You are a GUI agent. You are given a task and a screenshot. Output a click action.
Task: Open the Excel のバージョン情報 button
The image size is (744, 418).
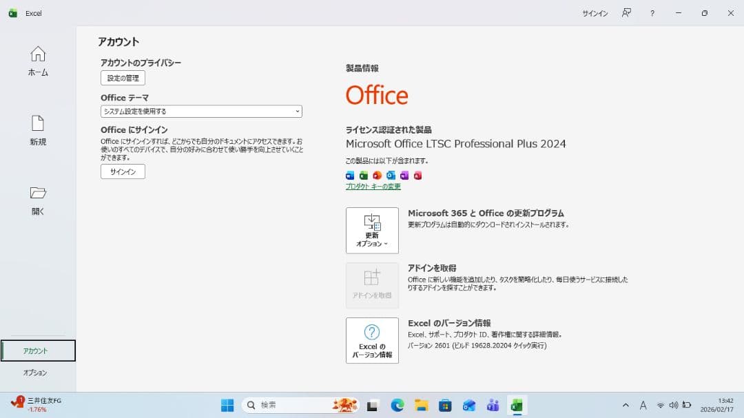click(372, 340)
